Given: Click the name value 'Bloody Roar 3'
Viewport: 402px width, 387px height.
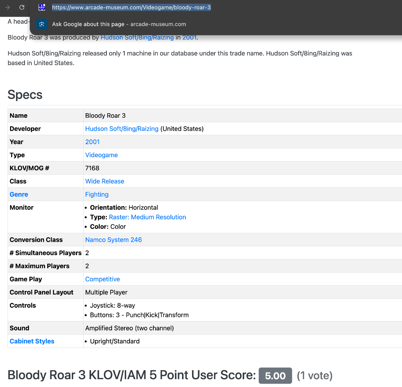Looking at the screenshot, I should click(105, 116).
